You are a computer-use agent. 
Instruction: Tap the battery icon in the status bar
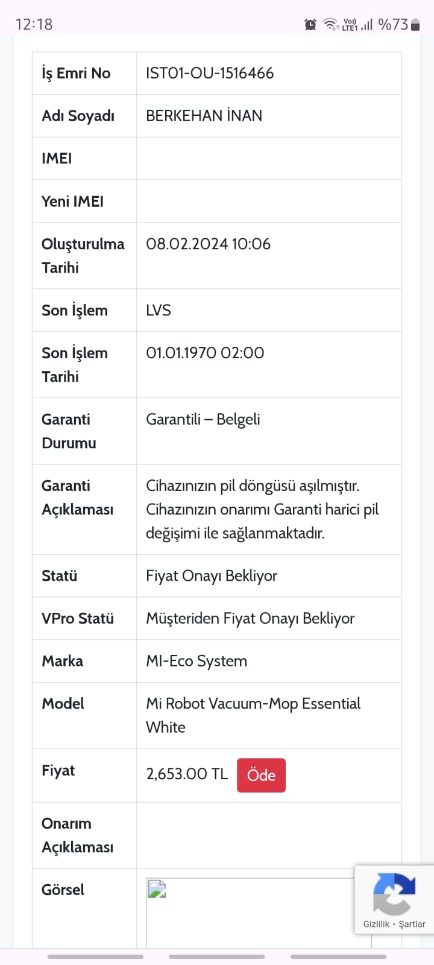point(415,24)
